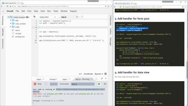Reload the programmingmentor article page

click(x=120, y=7)
